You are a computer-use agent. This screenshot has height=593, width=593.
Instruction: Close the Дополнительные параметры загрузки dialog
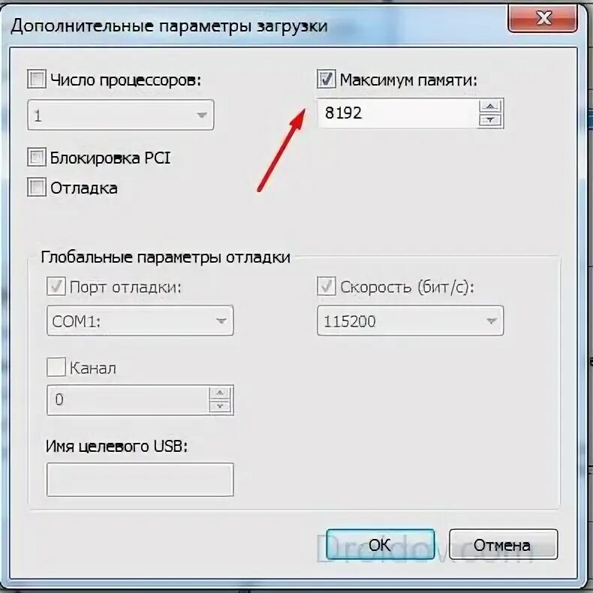[543, 18]
